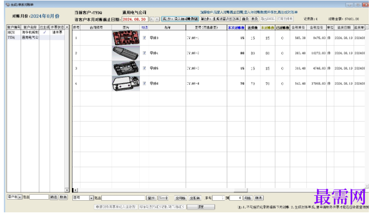Open the gray bar part thumbnail in row 2
Viewport: 376px width, 214px height.
pos(126,53)
